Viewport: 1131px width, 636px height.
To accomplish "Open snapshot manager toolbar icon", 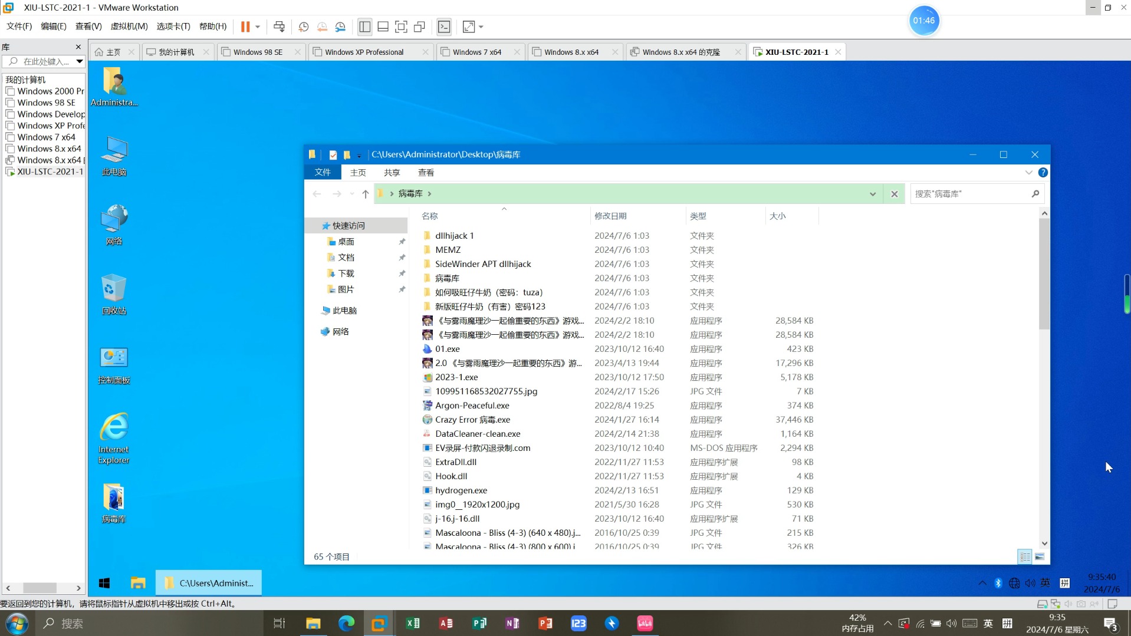I will pos(340,27).
